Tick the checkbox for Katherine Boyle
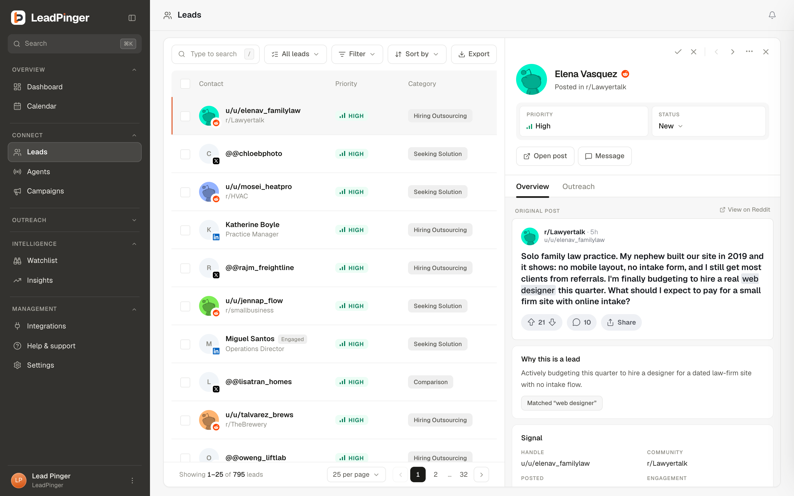Viewport: 794px width, 496px height. click(x=185, y=230)
